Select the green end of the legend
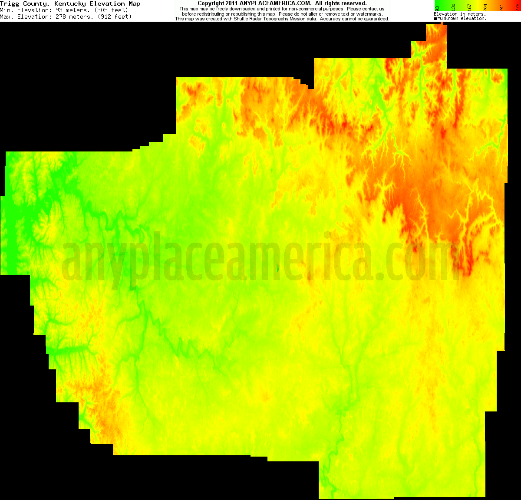521x500 pixels. point(436,3)
